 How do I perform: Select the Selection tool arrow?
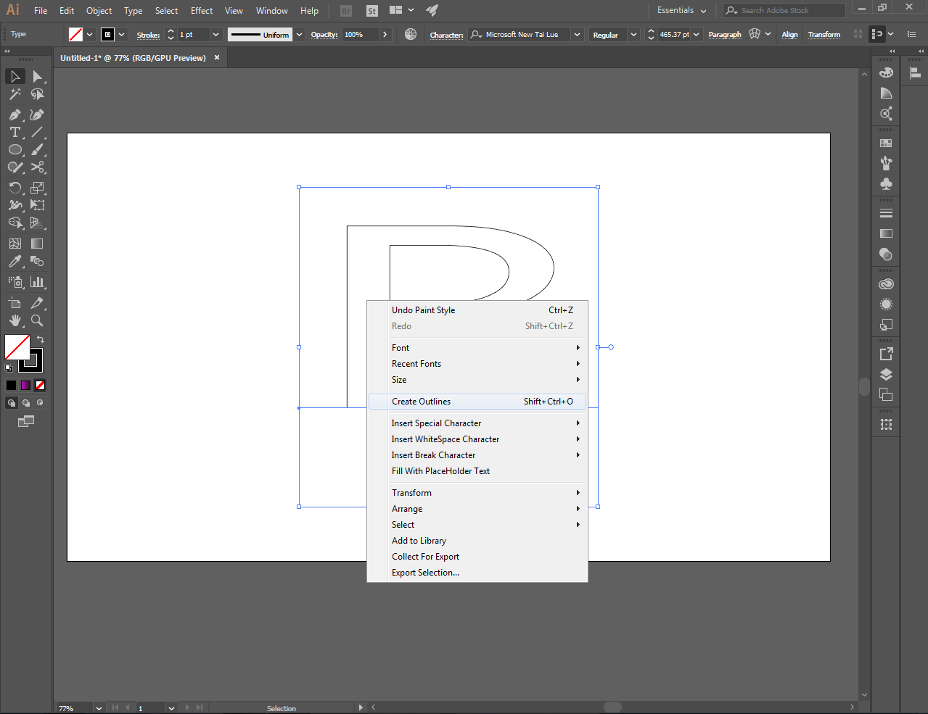[x=15, y=76]
